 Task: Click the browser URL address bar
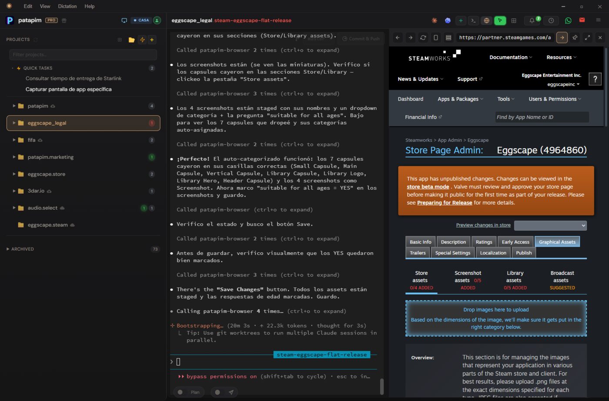(505, 38)
